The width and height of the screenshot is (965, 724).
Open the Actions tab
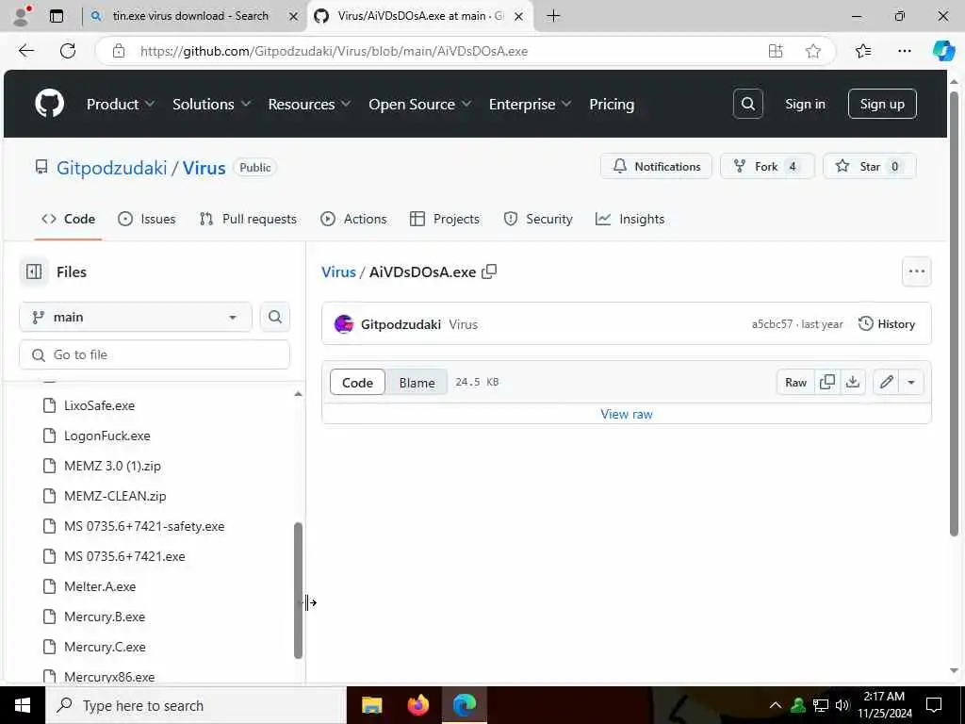pyautogui.click(x=354, y=219)
